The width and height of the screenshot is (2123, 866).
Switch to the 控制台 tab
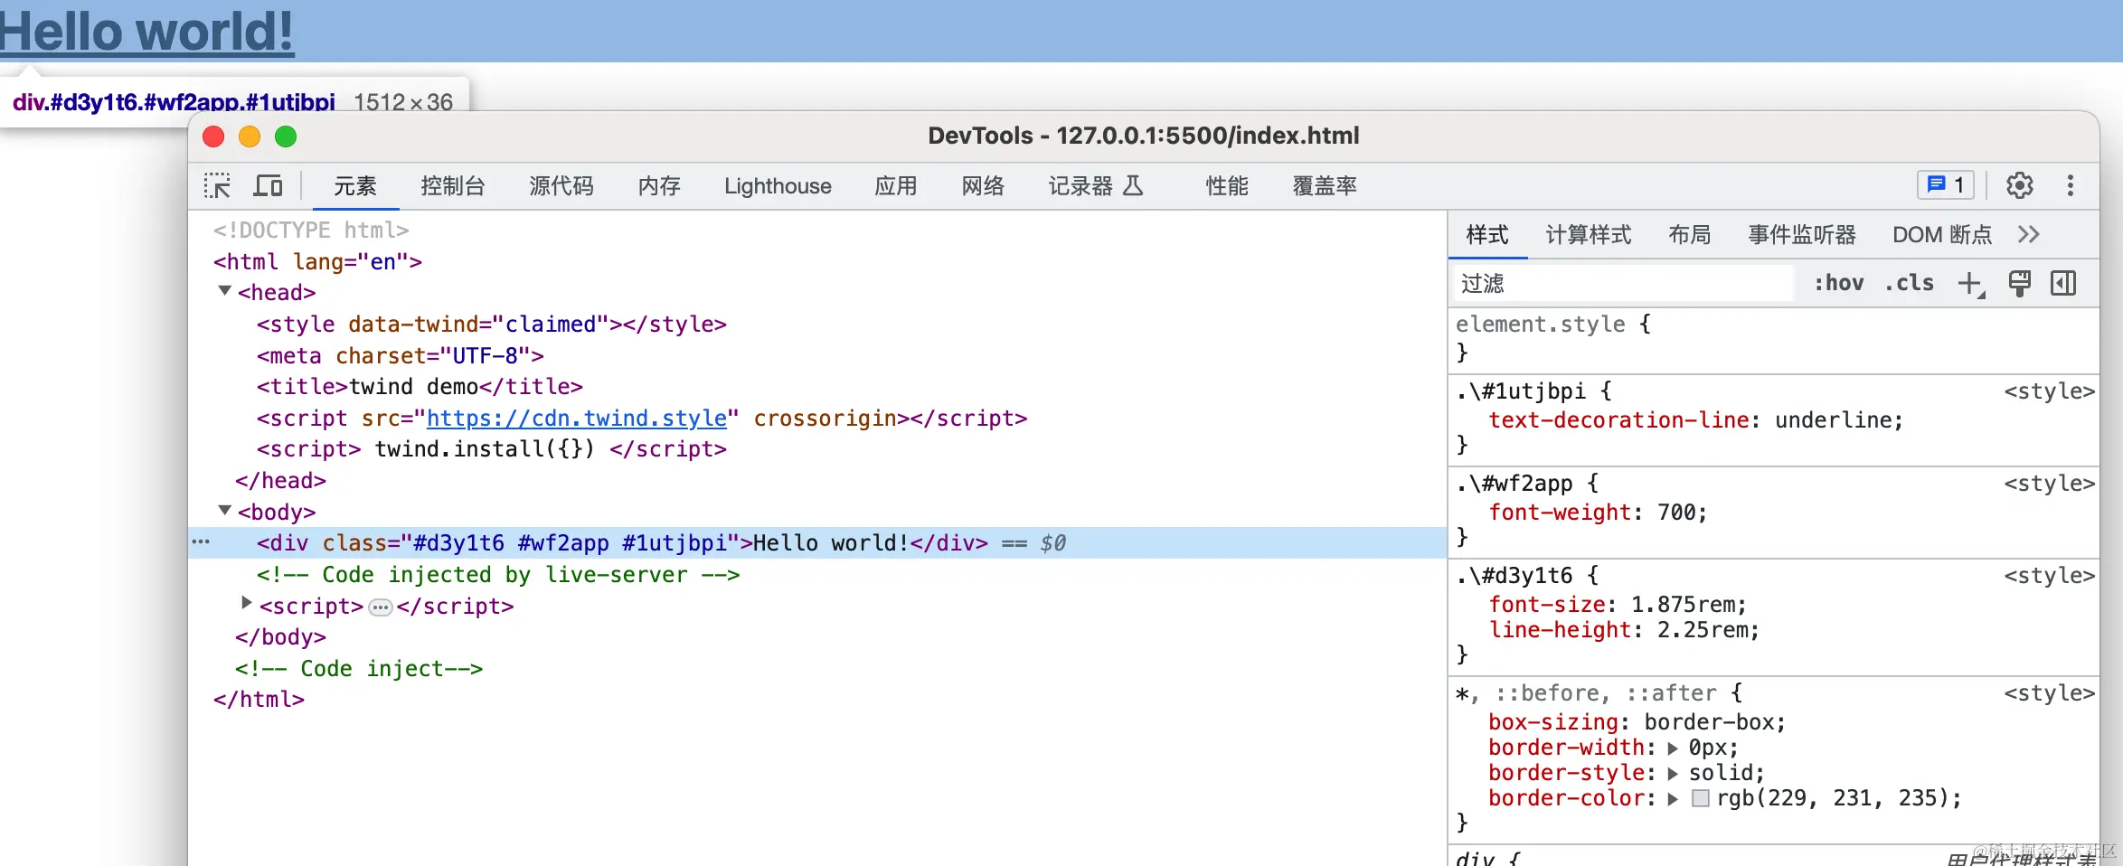coord(453,186)
